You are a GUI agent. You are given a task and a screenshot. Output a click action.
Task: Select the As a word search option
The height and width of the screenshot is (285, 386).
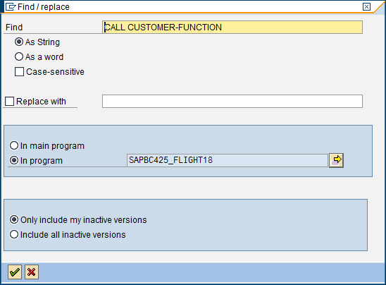(19, 56)
